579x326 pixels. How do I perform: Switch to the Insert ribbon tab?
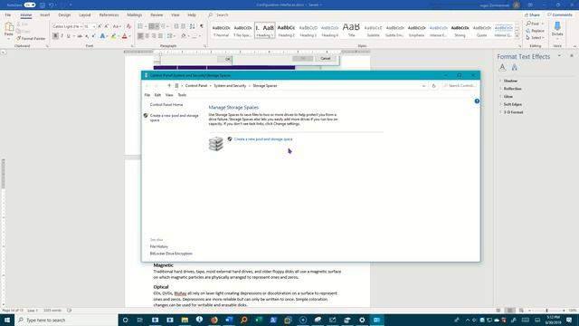pos(44,14)
